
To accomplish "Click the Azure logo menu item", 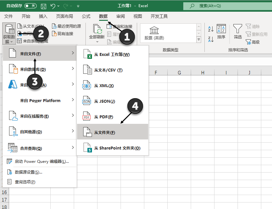I will coord(13,84).
